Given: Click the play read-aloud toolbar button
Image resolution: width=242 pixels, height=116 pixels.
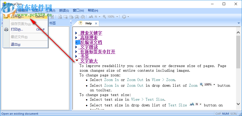Looking at the screenshot, I should pos(124,17).
